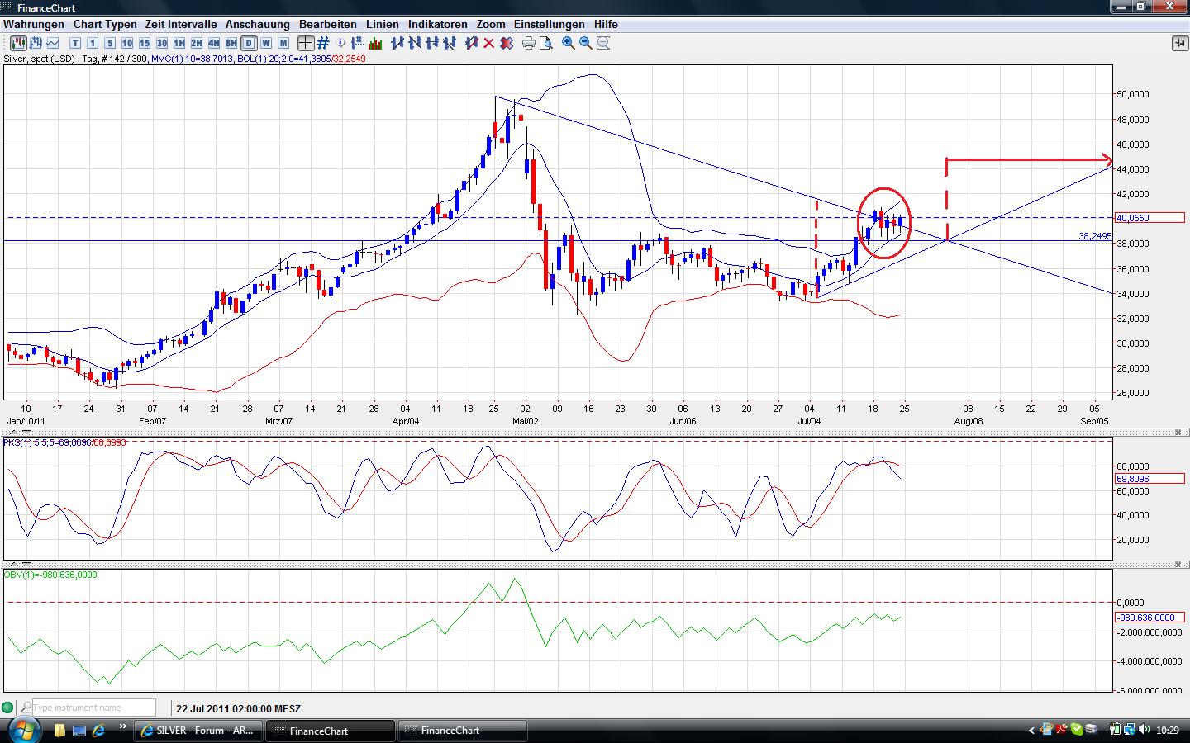
Task: Click 69,8096 stochastic value label
Action: click(1150, 479)
